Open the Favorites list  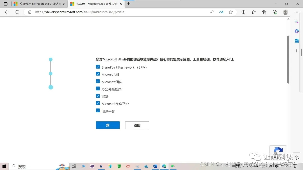(254, 12)
